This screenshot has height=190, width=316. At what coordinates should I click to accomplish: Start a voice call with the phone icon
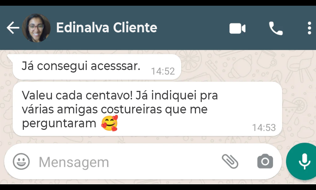point(276,28)
